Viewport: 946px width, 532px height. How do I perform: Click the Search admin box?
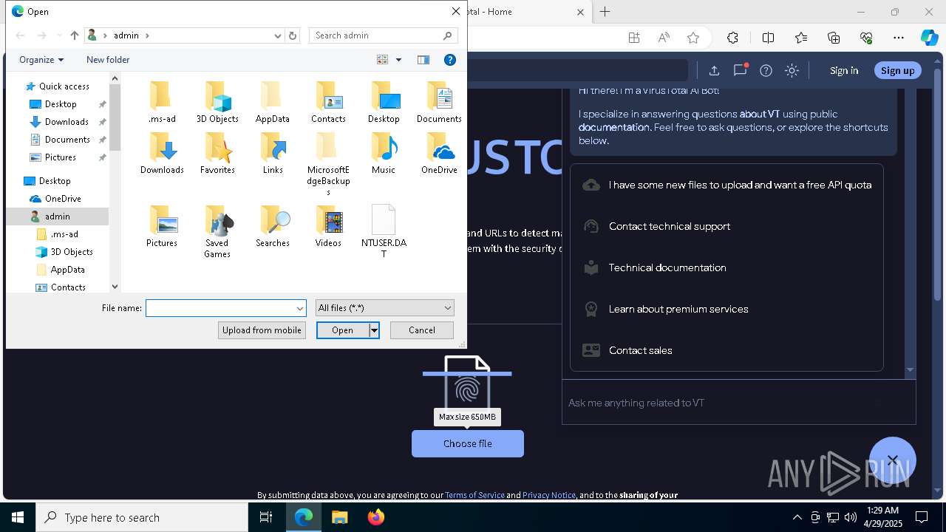377,35
